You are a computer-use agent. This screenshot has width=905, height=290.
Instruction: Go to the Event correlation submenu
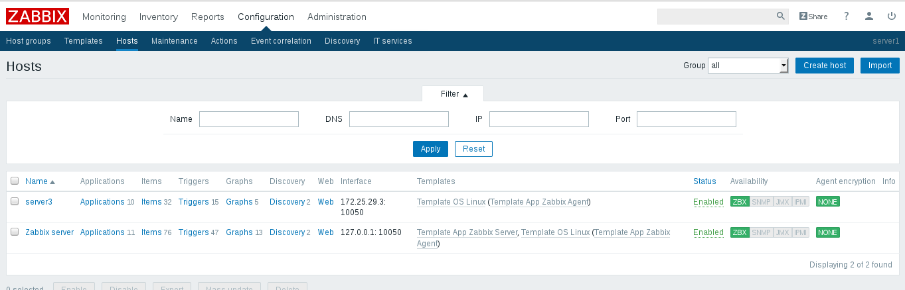pyautogui.click(x=281, y=41)
